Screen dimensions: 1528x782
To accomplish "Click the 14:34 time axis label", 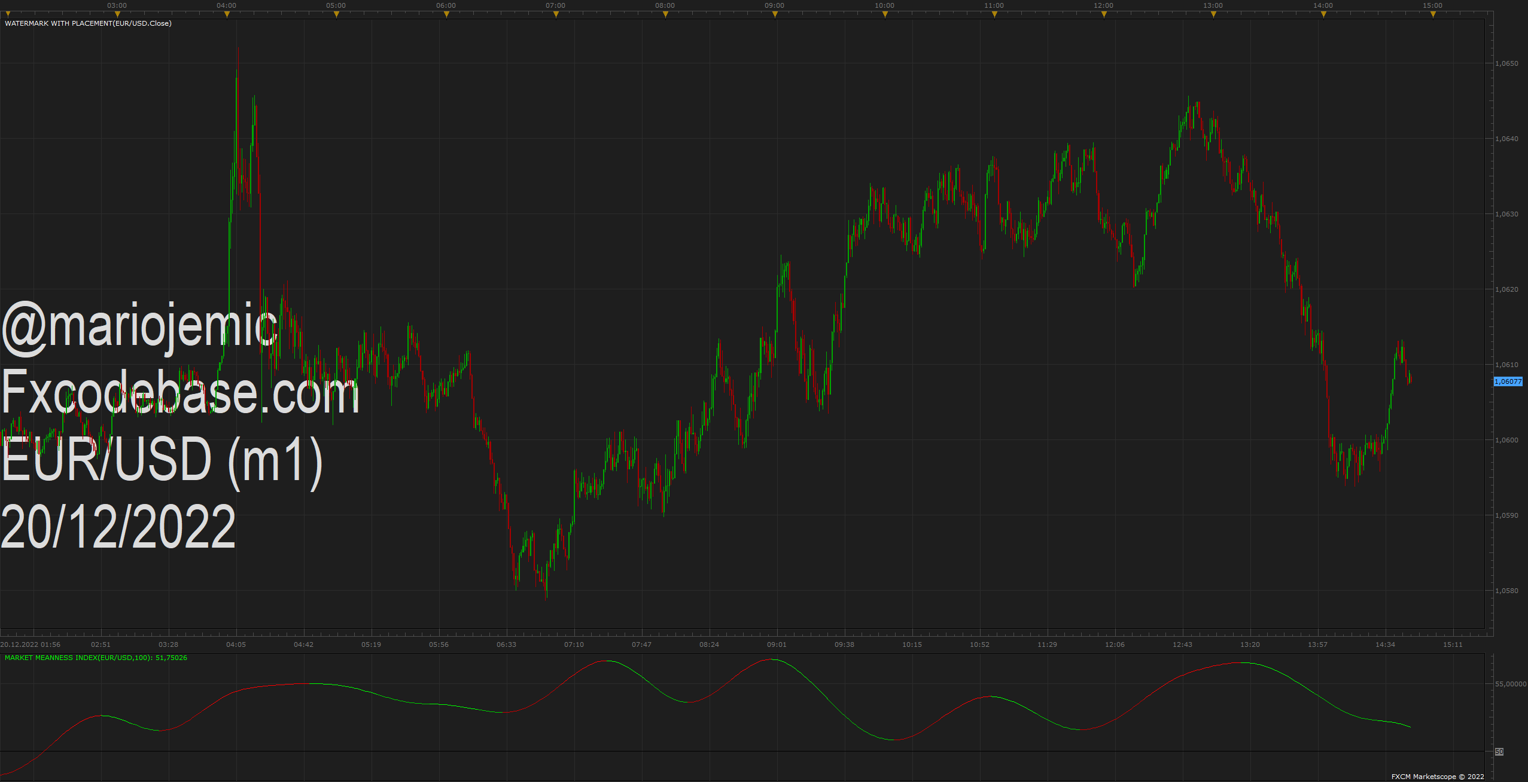I will click(x=1385, y=644).
